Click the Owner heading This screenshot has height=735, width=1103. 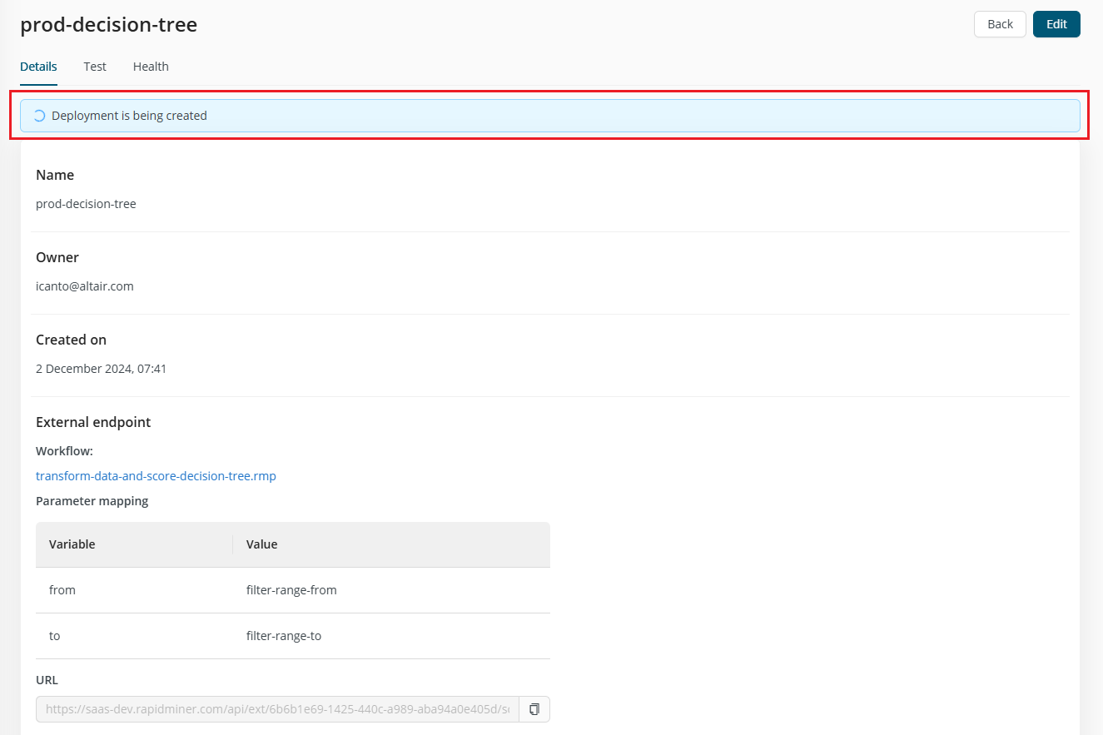point(57,257)
